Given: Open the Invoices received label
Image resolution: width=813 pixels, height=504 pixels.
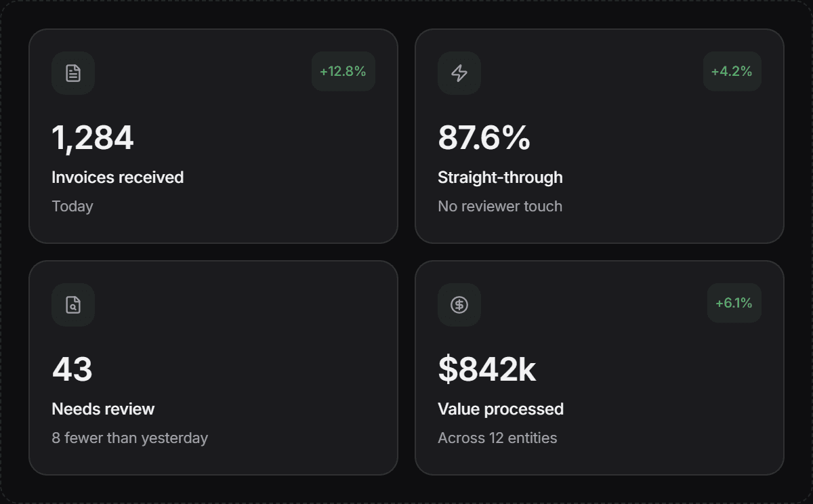Looking at the screenshot, I should 118,177.
